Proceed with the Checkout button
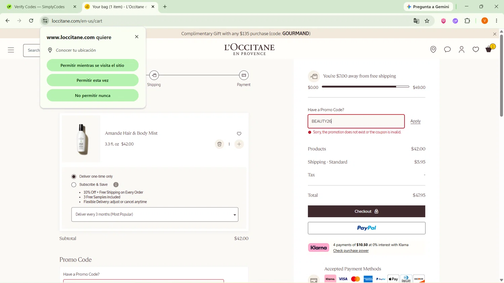Image resolution: width=504 pixels, height=283 pixels. 366,212
